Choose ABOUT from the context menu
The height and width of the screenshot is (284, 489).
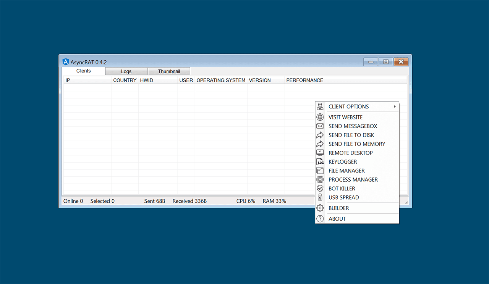[357, 219]
